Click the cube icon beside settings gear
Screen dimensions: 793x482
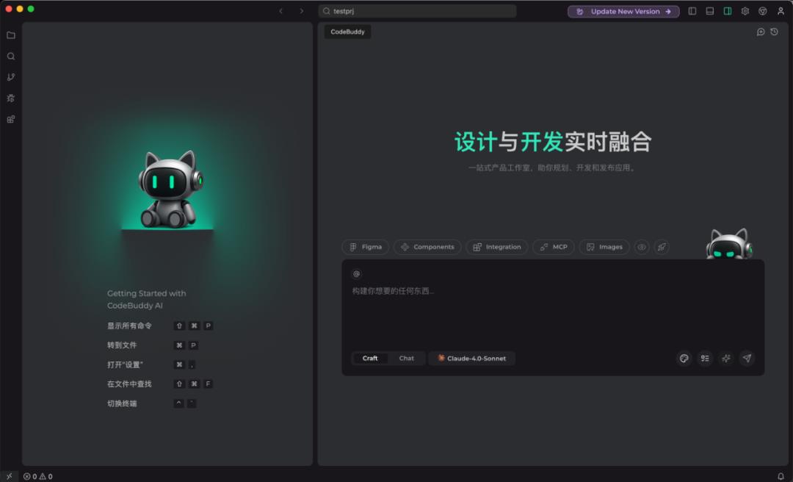click(x=763, y=11)
